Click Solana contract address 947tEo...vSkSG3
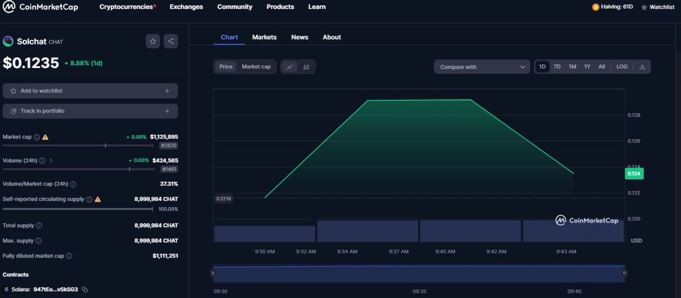 [x=56, y=290]
